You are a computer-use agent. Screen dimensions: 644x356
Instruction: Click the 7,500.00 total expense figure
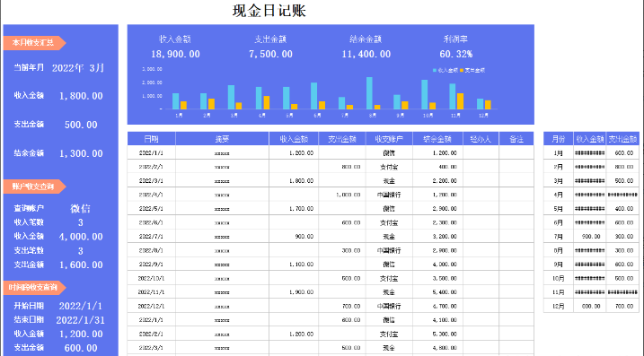point(270,54)
